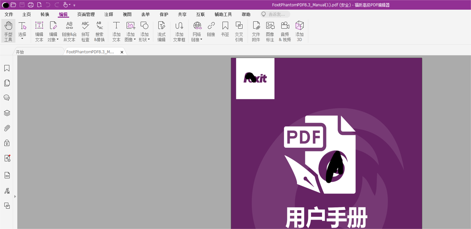471x229 pixels.
Task: Add a 文件附件
Action: (x=256, y=31)
